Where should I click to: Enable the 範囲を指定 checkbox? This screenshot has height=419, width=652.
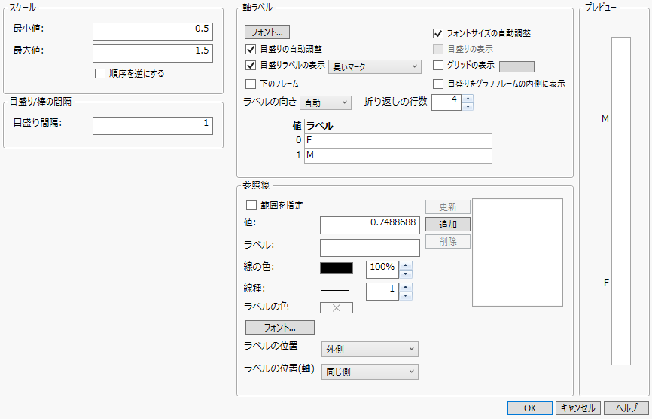(251, 206)
